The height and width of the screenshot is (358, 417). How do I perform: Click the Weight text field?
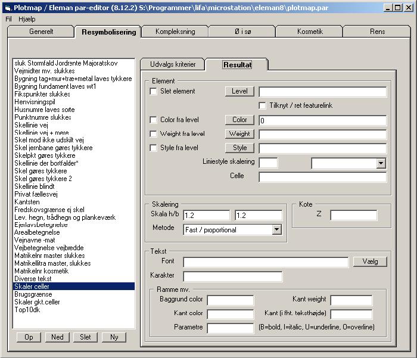click(323, 134)
